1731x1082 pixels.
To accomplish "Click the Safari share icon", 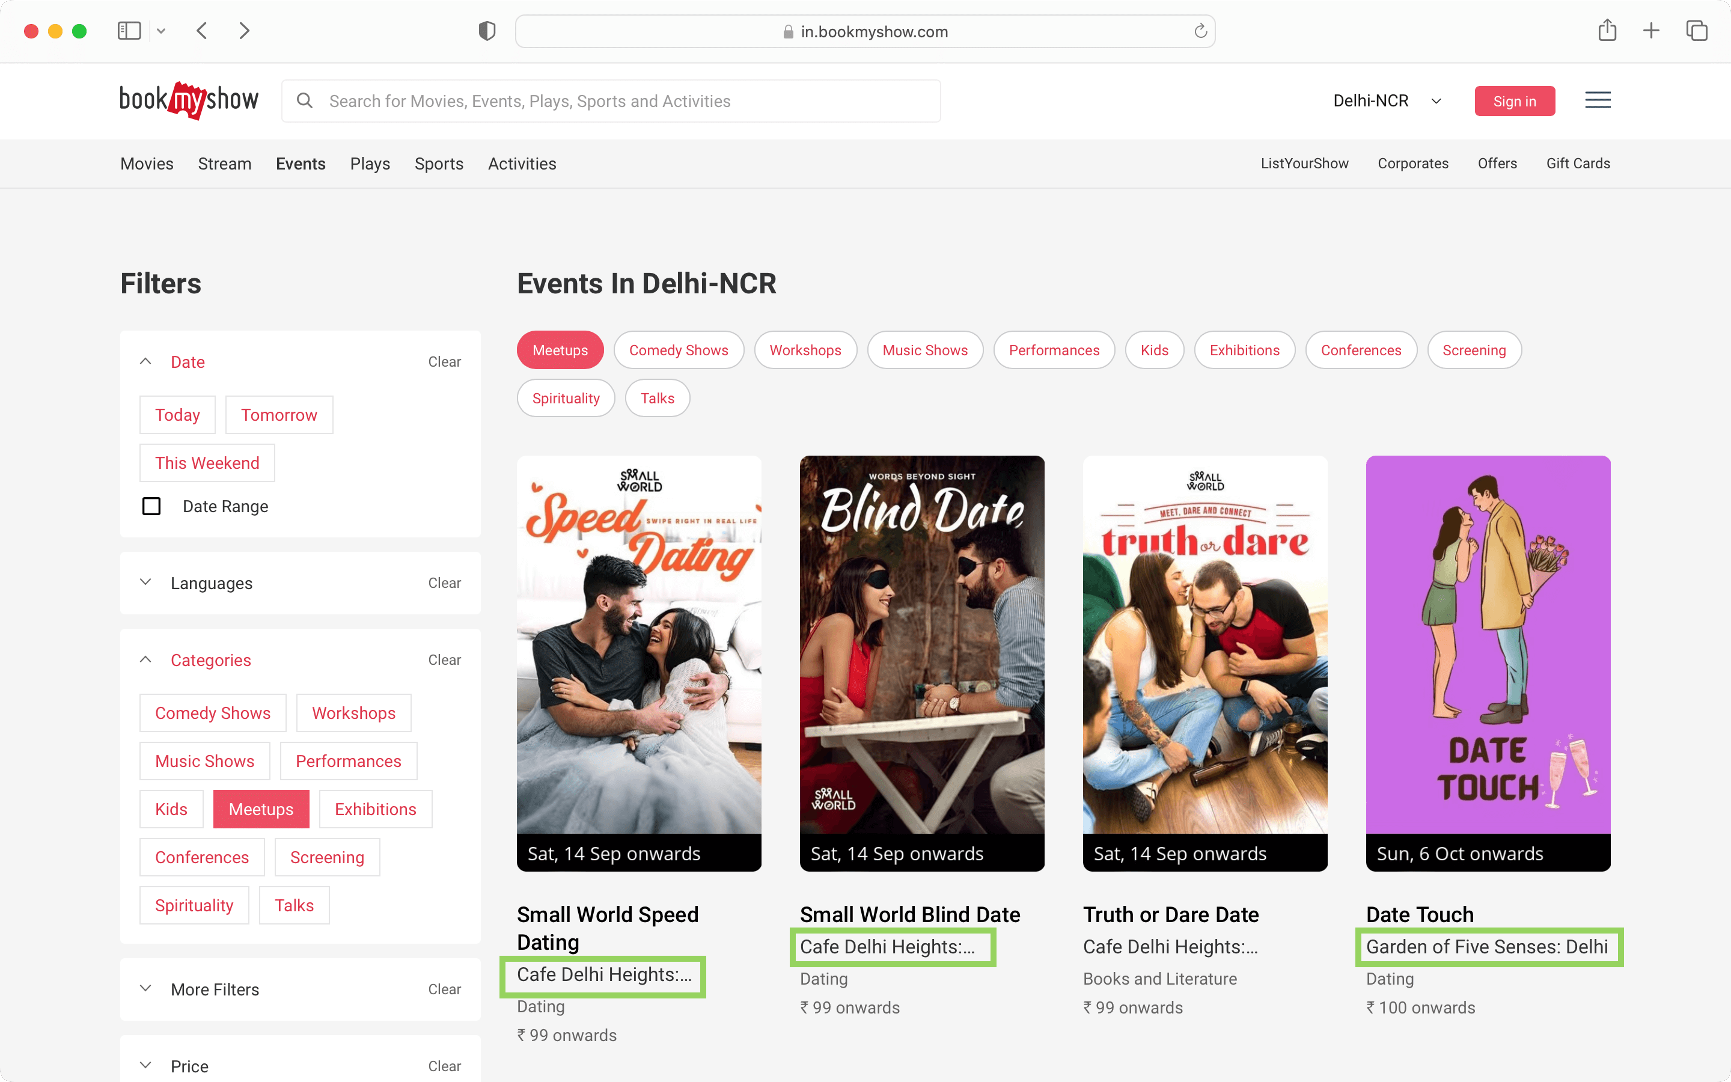I will 1607,30.
